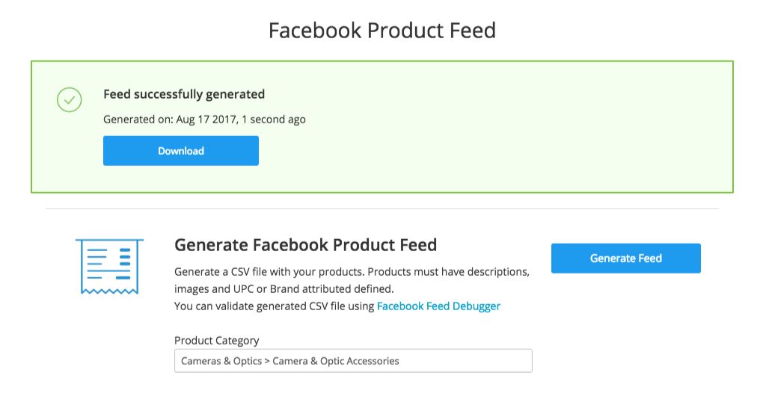Click the Generate Facebook Product Feed heading
Screen dimensions: 766x402
tap(305, 245)
